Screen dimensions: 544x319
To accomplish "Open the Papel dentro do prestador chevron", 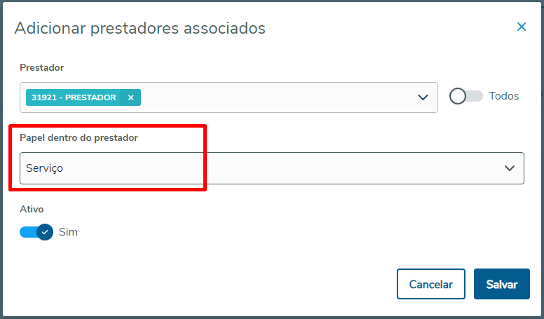I will click(x=510, y=168).
